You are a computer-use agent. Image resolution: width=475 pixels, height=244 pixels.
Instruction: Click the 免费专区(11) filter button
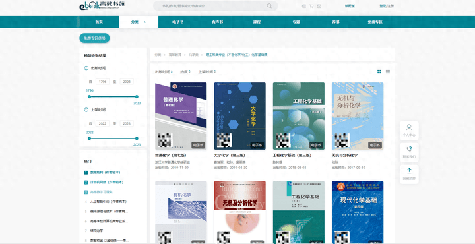point(94,38)
